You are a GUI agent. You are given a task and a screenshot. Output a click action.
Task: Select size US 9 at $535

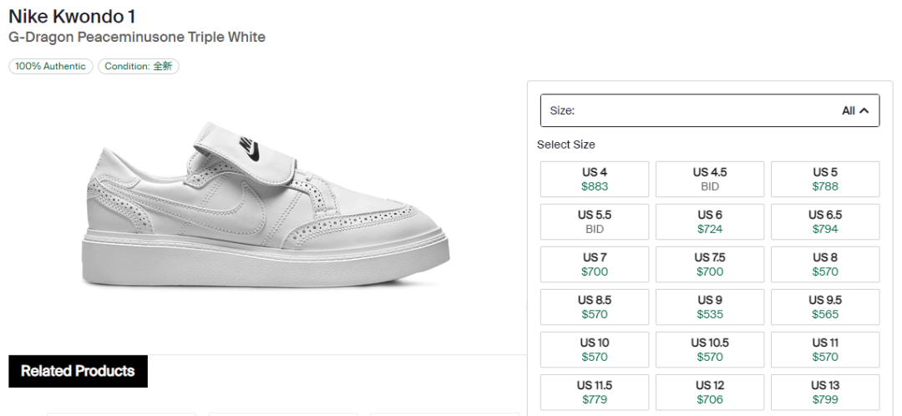coord(709,307)
